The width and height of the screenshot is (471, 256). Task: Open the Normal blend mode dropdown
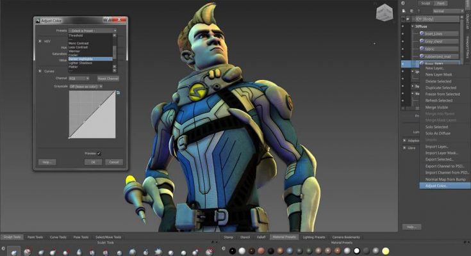[448, 11]
